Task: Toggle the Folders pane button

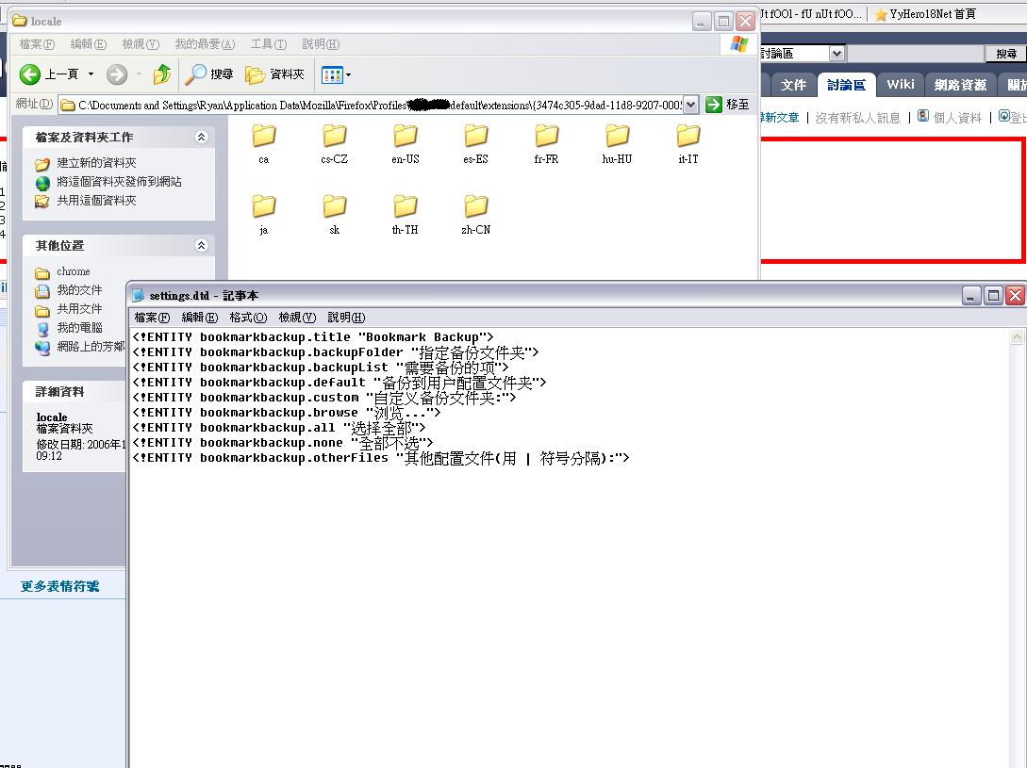Action: 274,74
